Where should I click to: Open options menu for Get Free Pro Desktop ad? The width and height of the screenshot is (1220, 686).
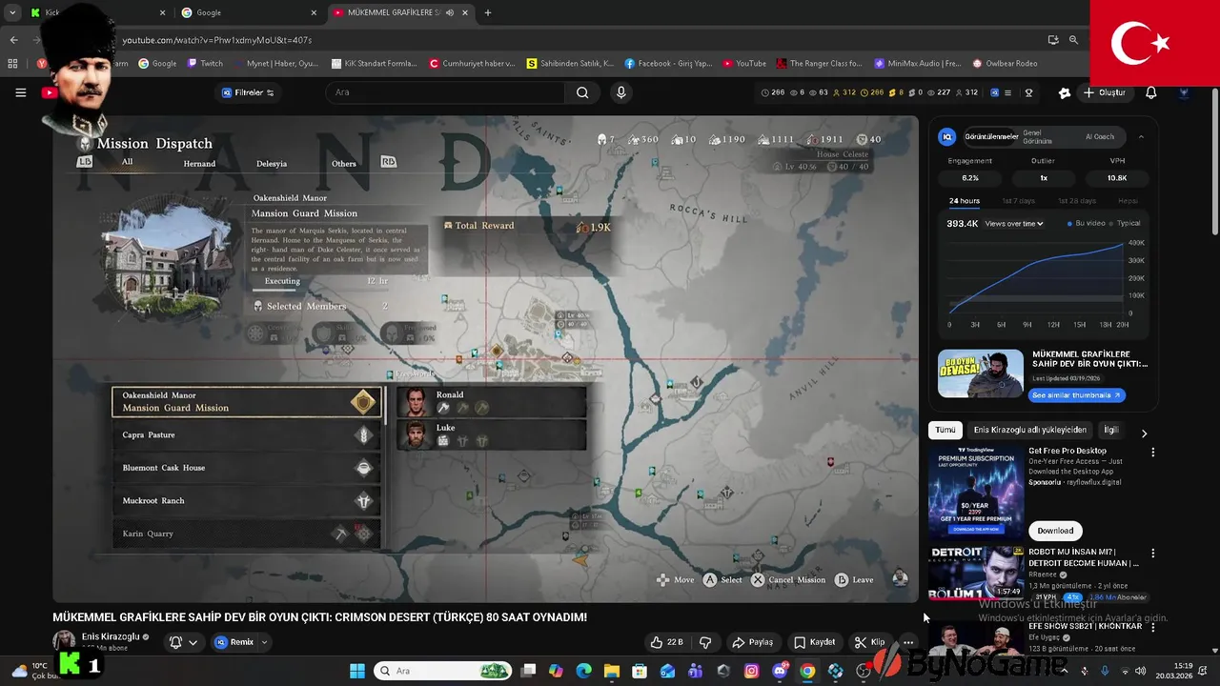(1152, 453)
